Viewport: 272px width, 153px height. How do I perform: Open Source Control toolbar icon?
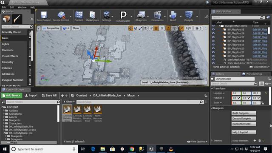coord(61,17)
